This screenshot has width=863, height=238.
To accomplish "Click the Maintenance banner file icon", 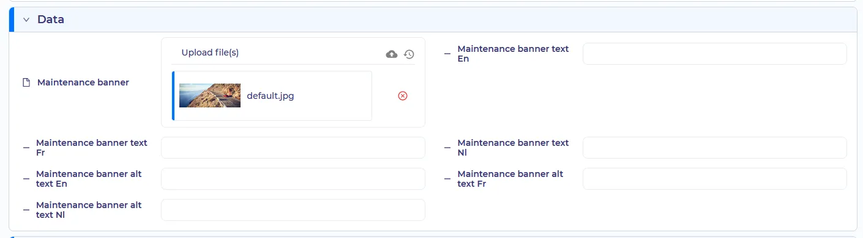I will pyautogui.click(x=26, y=82).
